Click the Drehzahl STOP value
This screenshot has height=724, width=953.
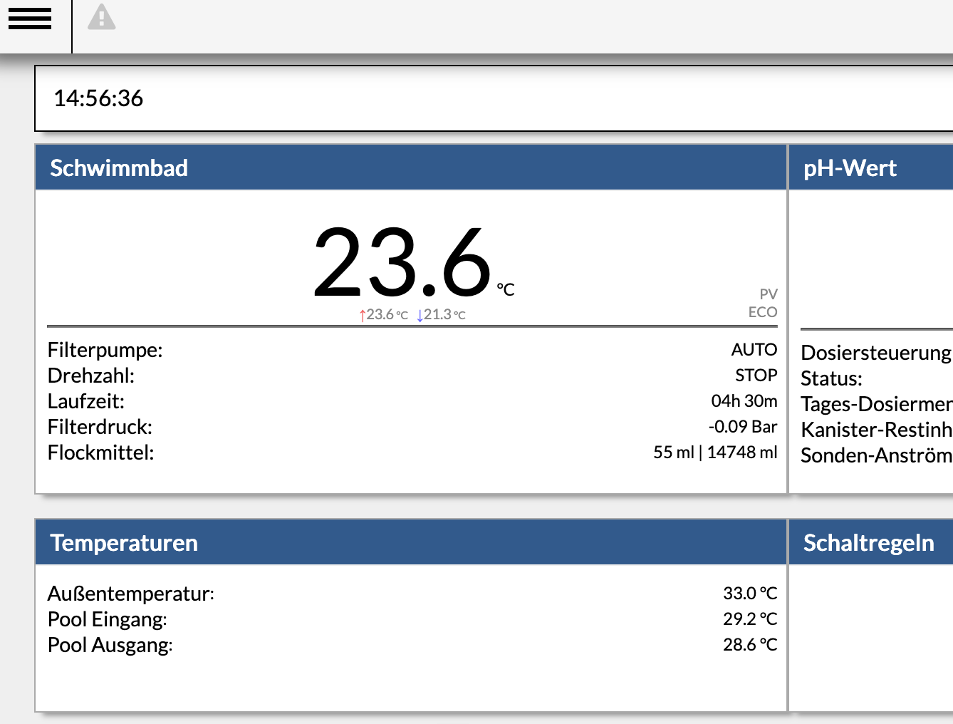click(756, 376)
